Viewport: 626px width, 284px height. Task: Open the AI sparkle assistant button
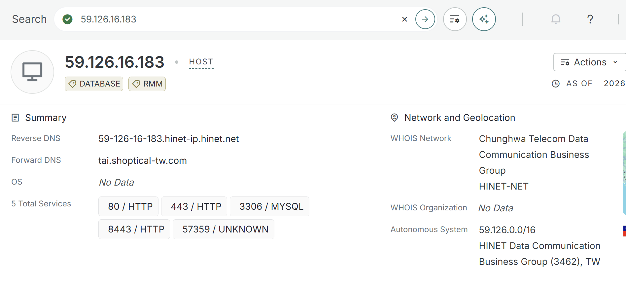tap(484, 19)
